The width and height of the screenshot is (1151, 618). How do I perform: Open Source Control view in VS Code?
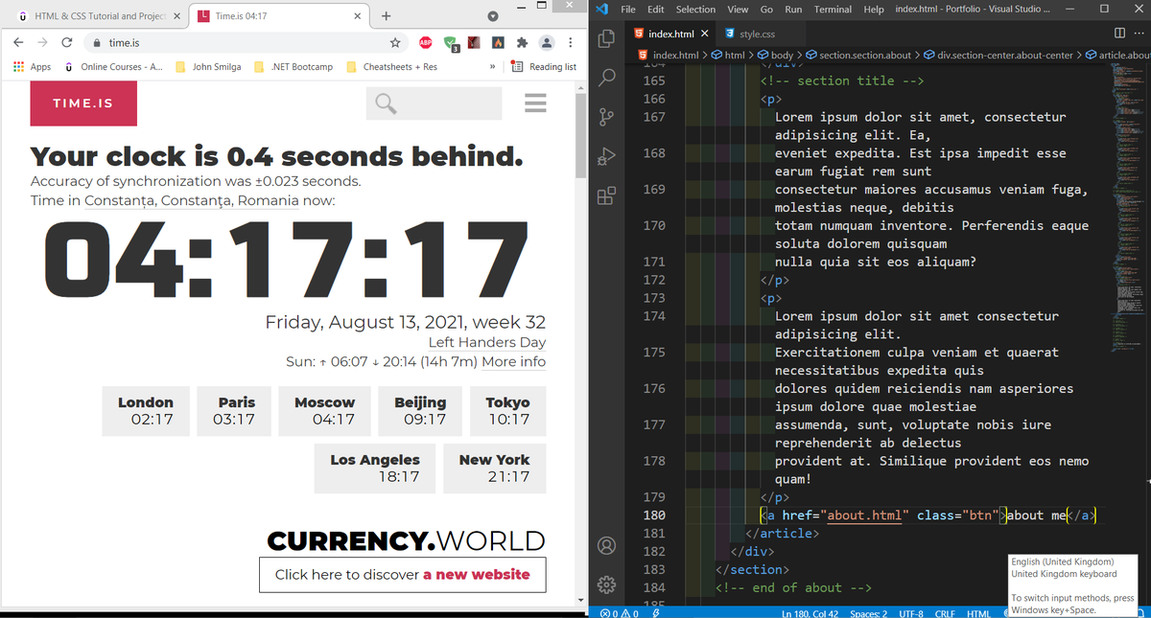(606, 117)
